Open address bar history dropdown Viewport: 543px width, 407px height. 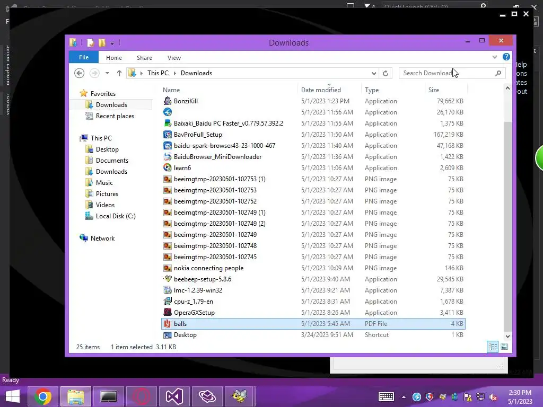point(374,73)
